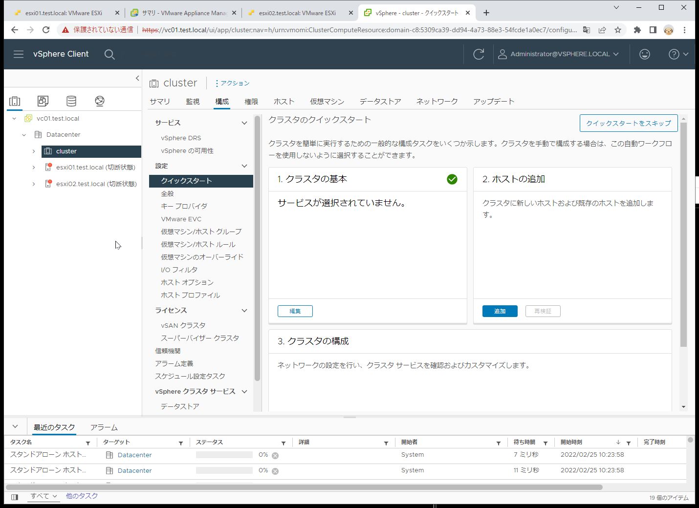Image resolution: width=699 pixels, height=508 pixels.
Task: Open the アクション menu for cluster
Action: click(232, 84)
